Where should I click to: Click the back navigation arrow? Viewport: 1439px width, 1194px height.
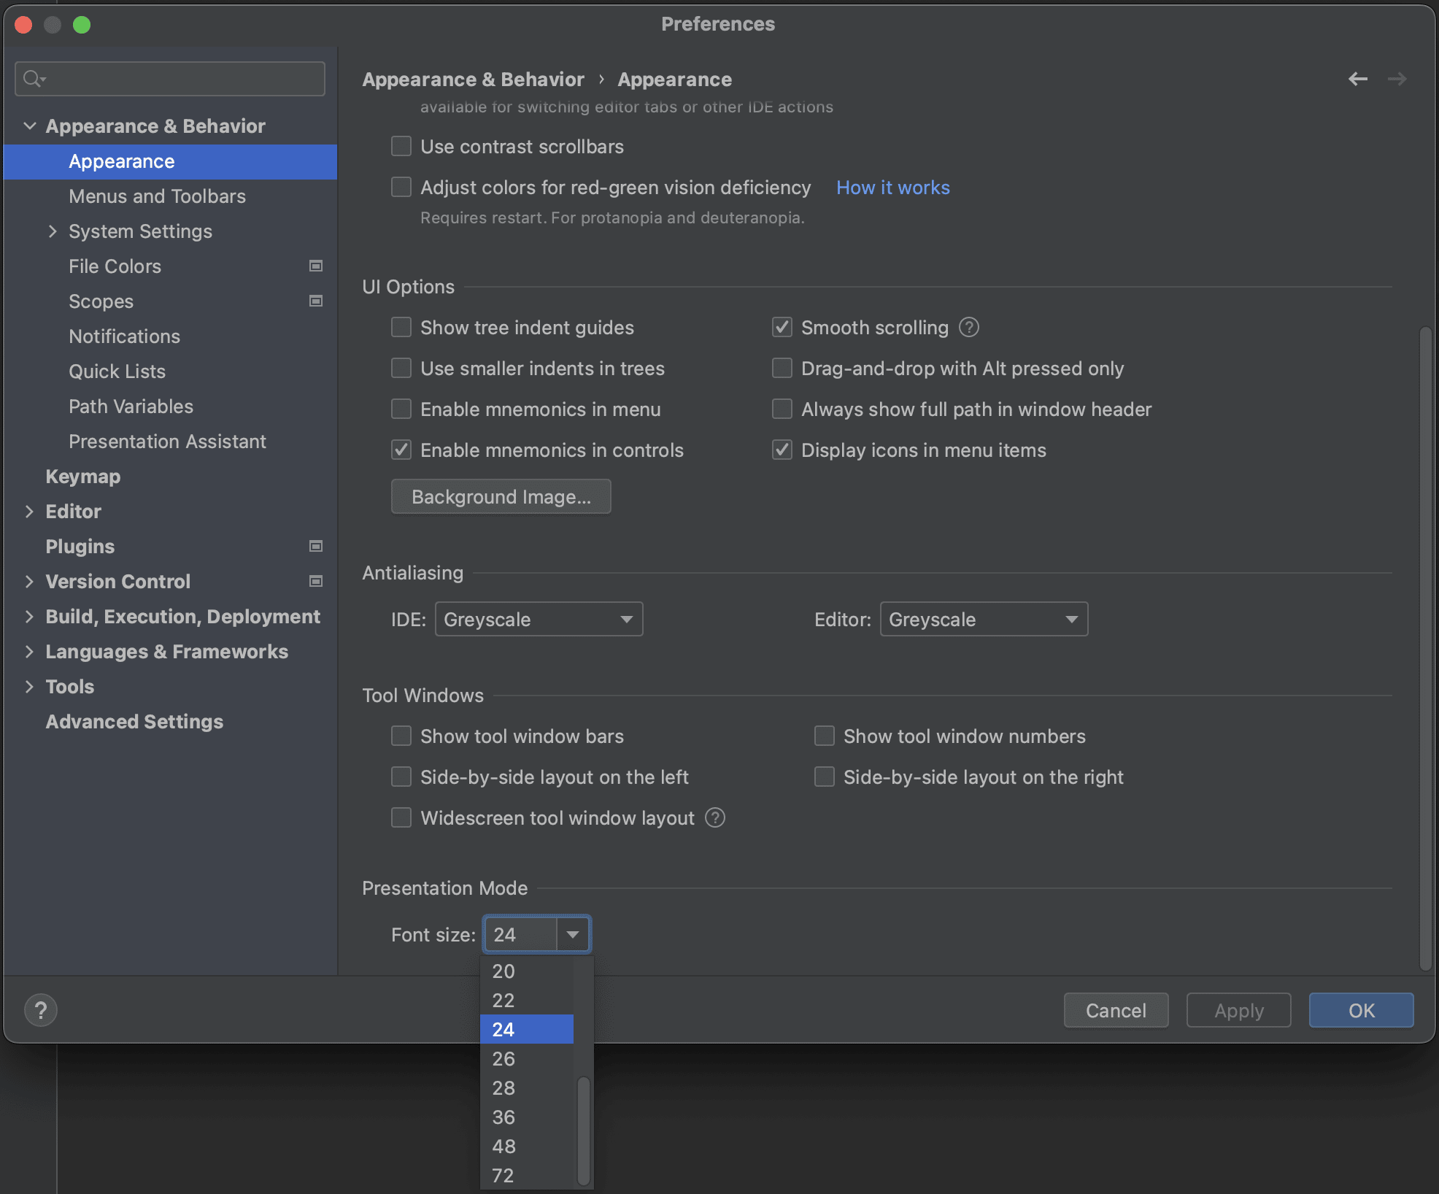pyautogui.click(x=1357, y=79)
